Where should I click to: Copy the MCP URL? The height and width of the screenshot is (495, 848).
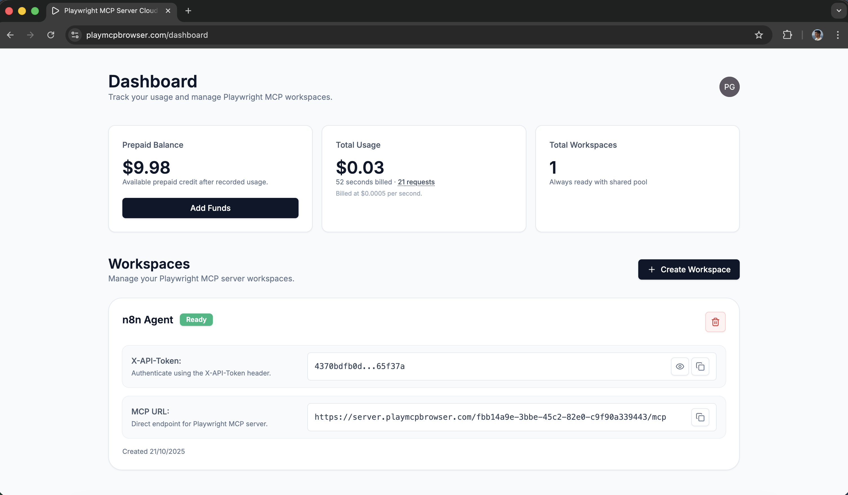click(x=700, y=417)
